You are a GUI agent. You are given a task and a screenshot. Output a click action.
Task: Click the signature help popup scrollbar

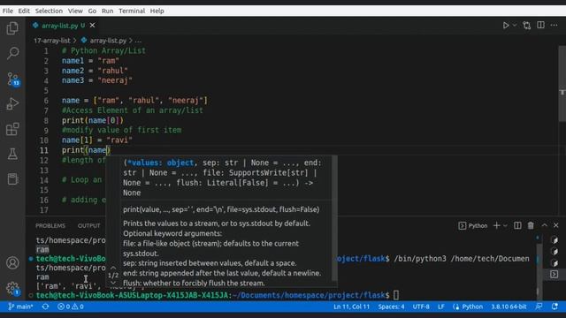[334, 218]
